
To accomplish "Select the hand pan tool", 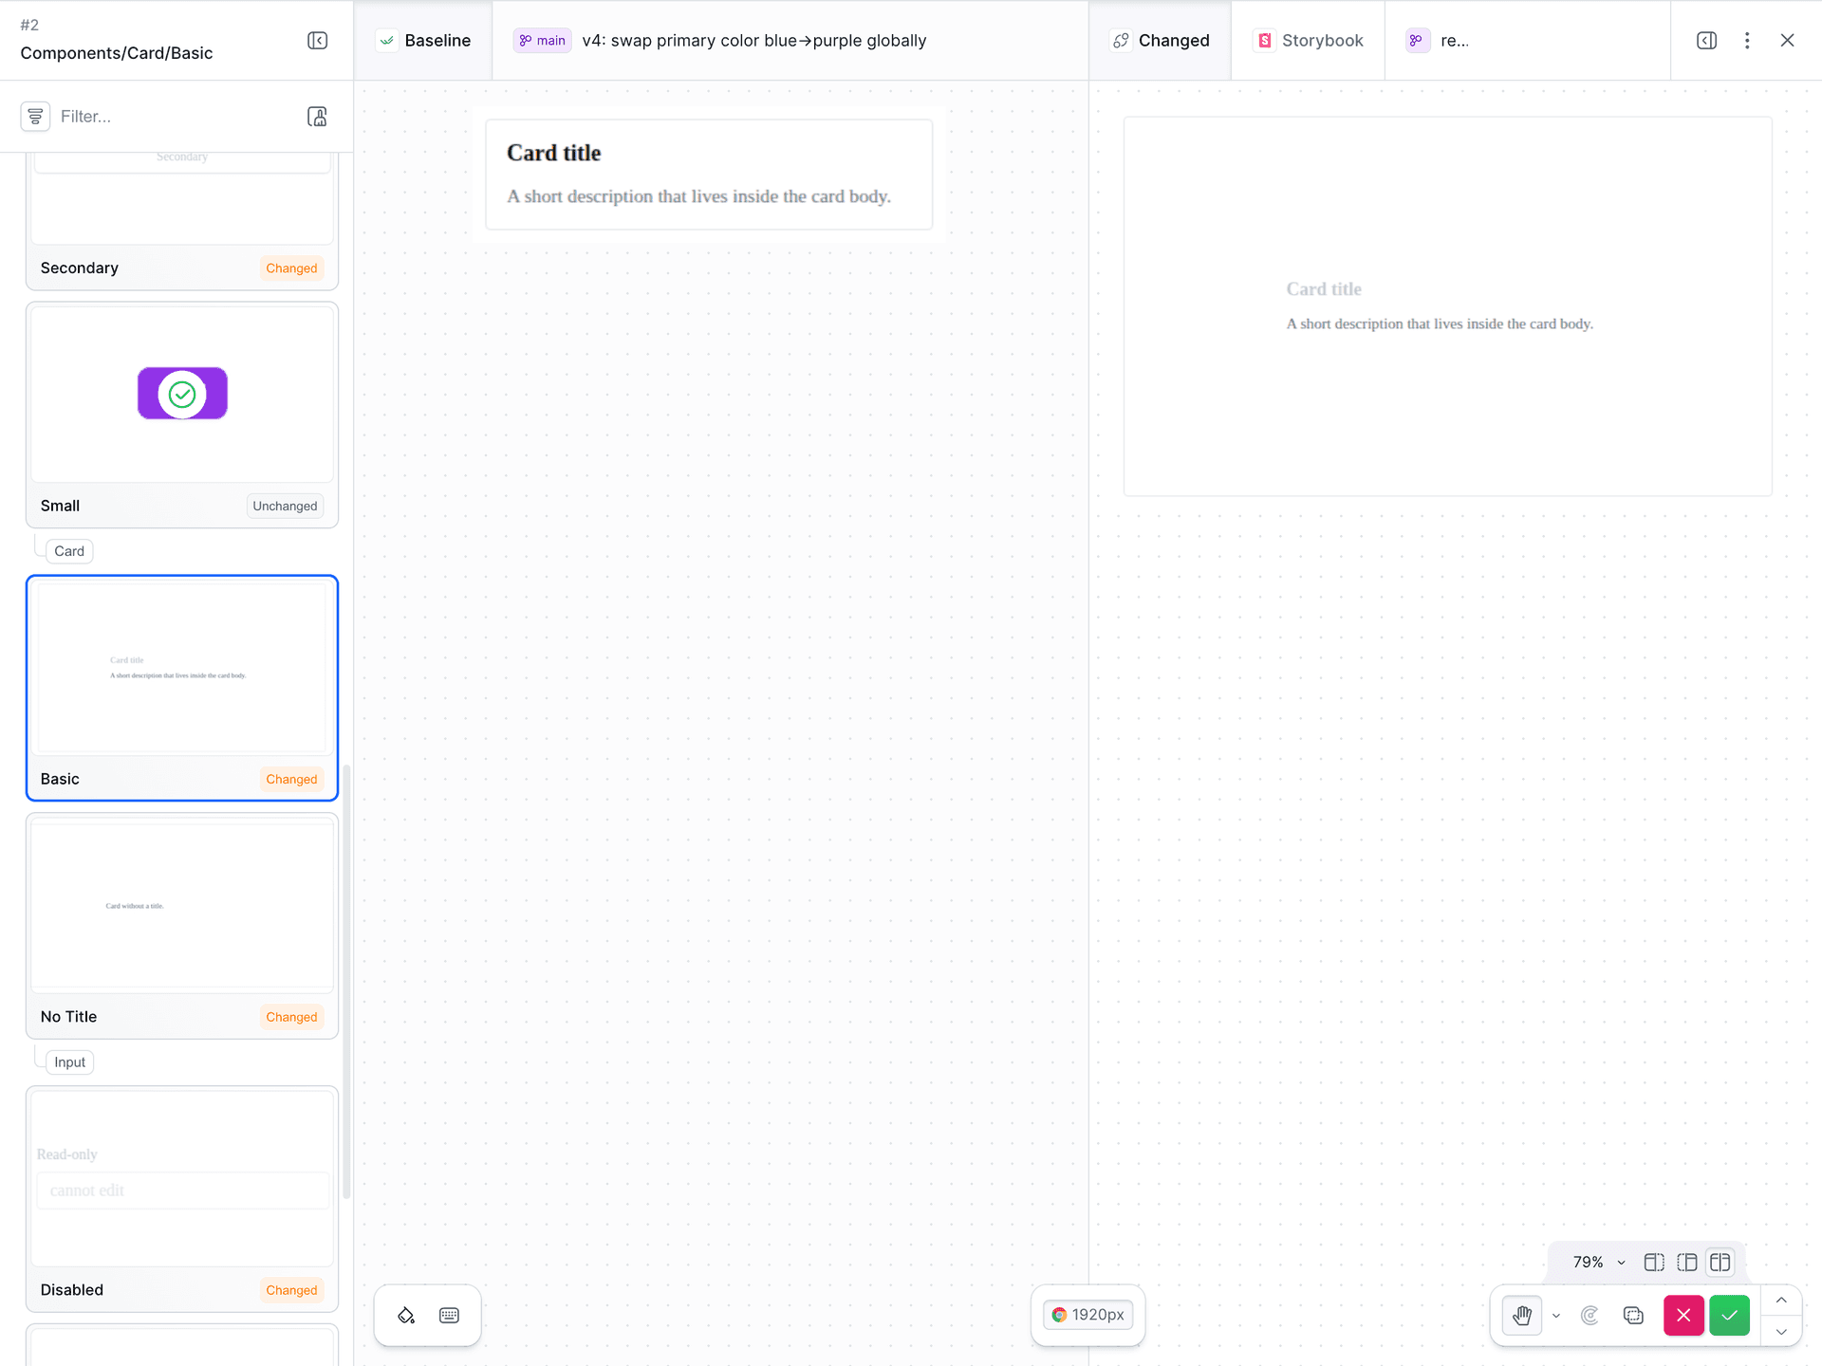I will click(1522, 1316).
